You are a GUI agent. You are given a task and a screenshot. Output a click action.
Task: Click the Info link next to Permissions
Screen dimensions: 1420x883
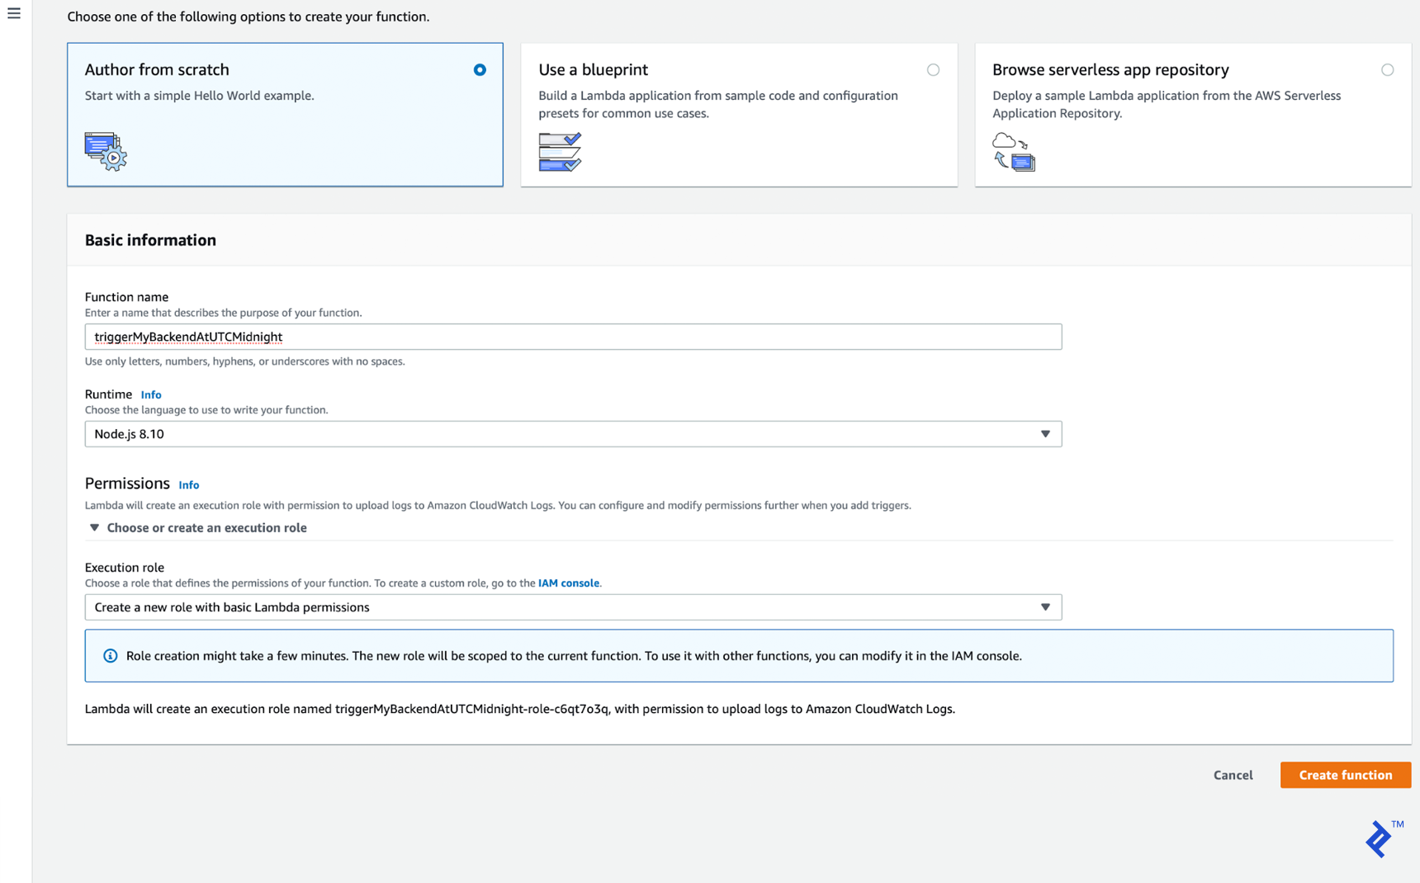(188, 484)
